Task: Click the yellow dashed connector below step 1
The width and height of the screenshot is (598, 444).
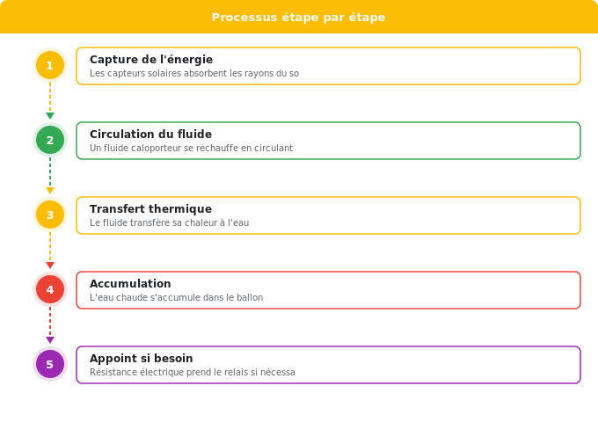Action: 50,98
